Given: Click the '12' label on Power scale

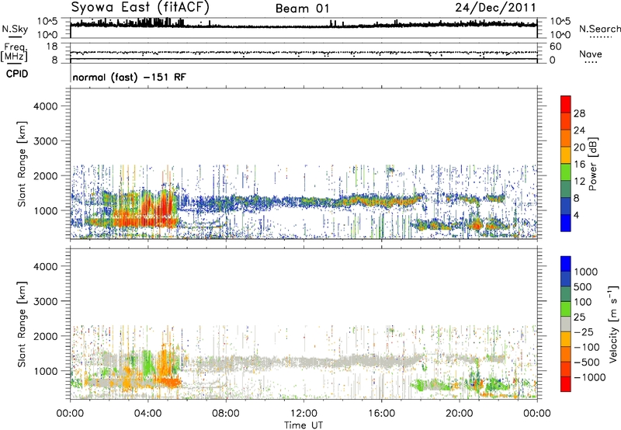Looking at the screenshot, I should click(579, 182).
